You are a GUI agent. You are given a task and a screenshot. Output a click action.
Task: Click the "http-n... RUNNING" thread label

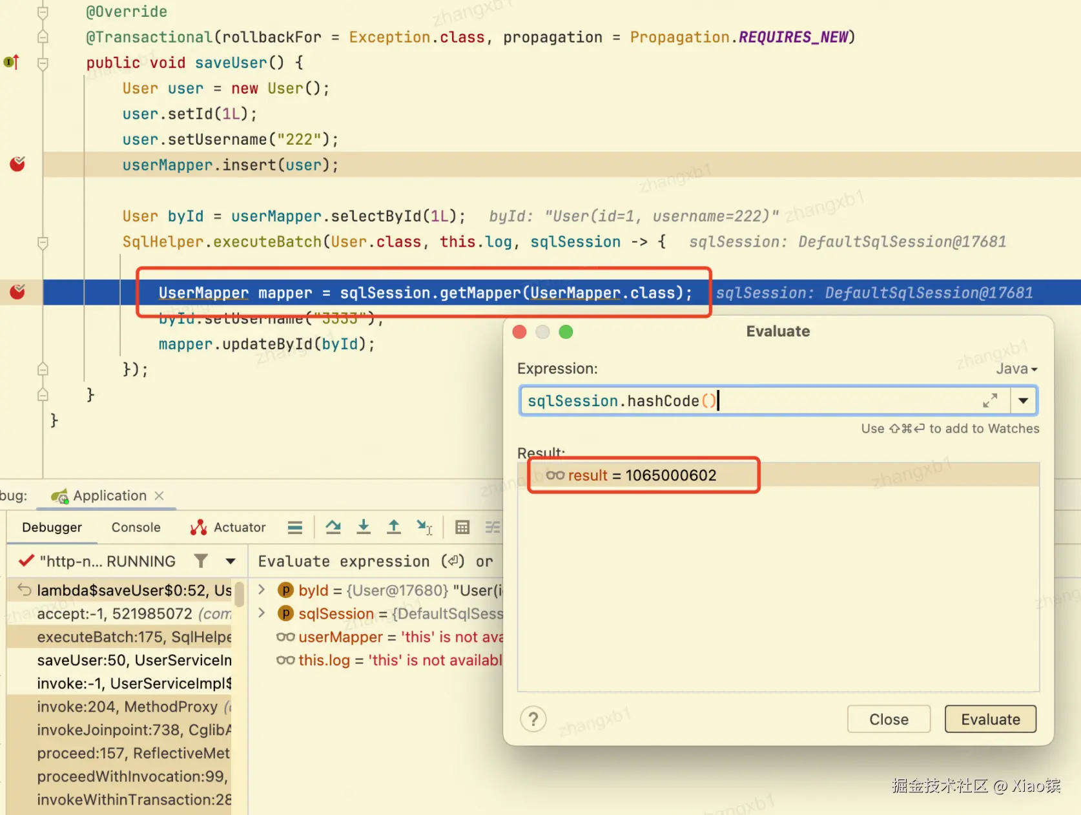[107, 561]
